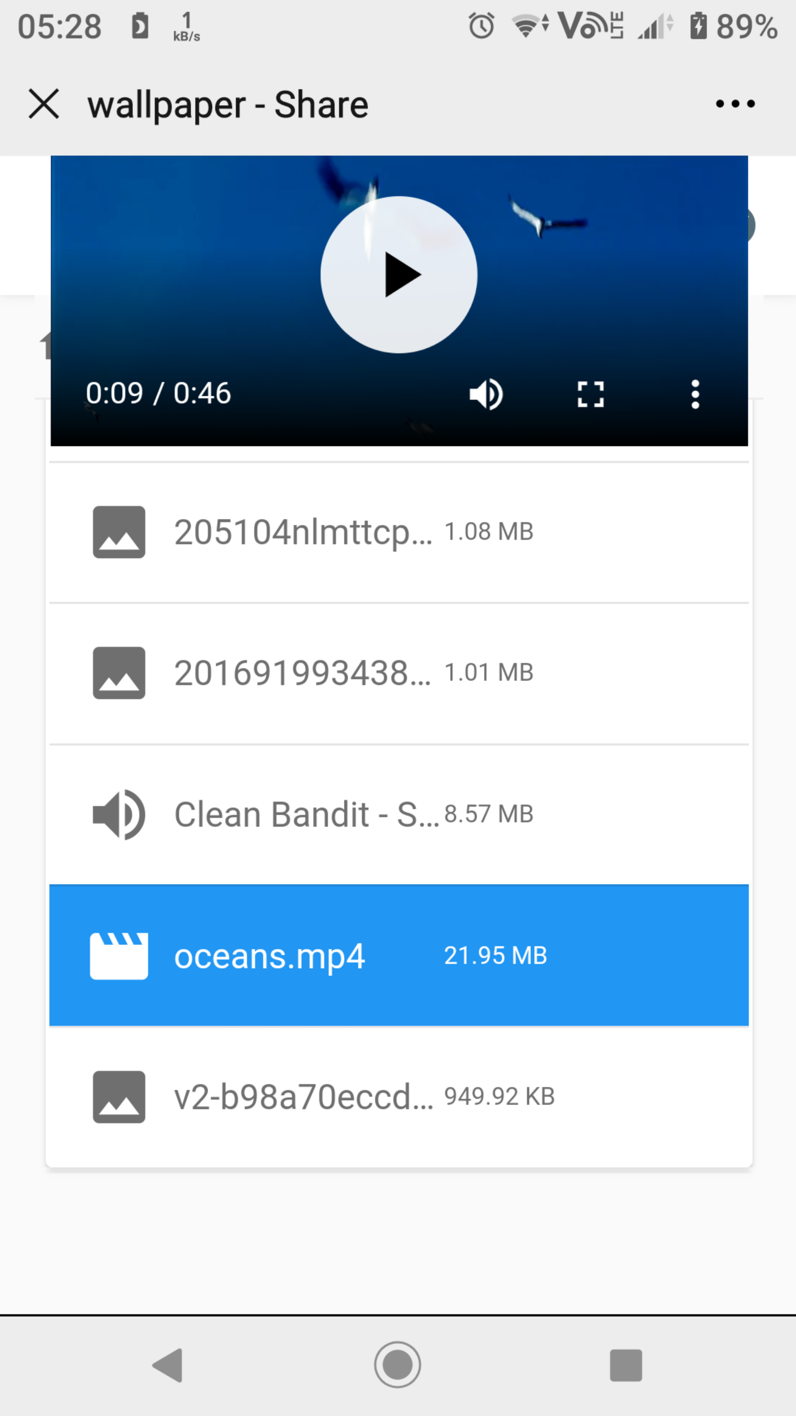
Task: Click the image icon beside 201691993438 file
Action: tap(119, 673)
